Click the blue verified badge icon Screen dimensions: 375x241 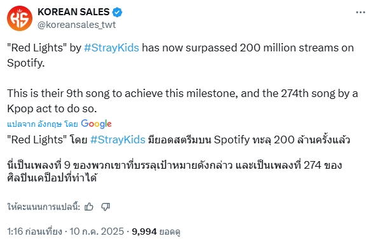pyautogui.click(x=117, y=12)
